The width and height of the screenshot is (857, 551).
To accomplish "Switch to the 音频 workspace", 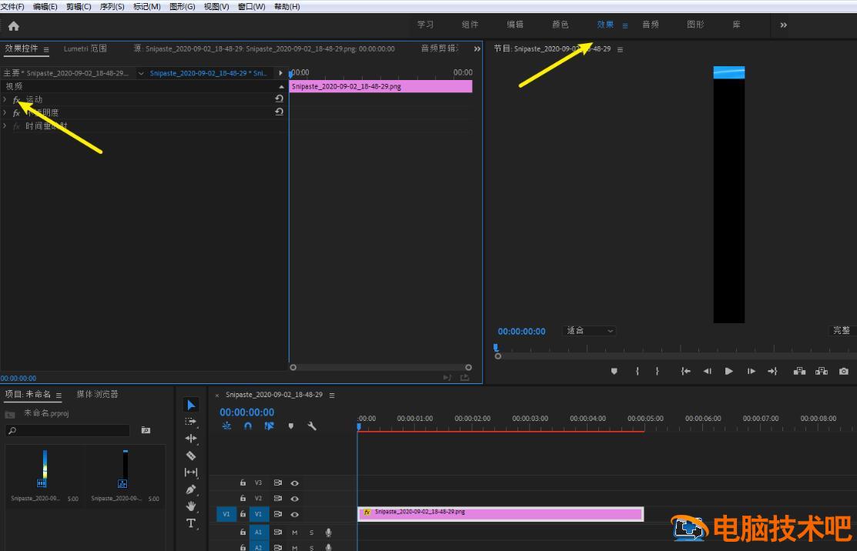I will [x=651, y=25].
